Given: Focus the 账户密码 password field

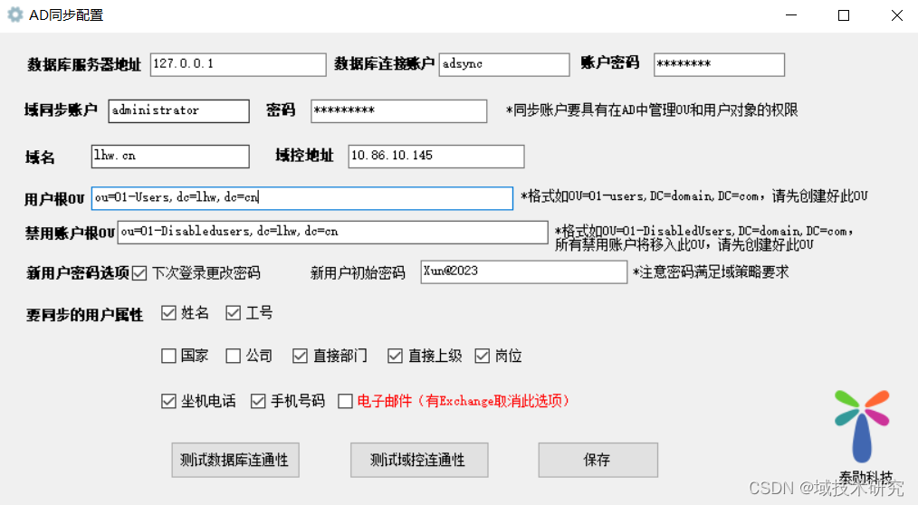Looking at the screenshot, I should point(719,64).
